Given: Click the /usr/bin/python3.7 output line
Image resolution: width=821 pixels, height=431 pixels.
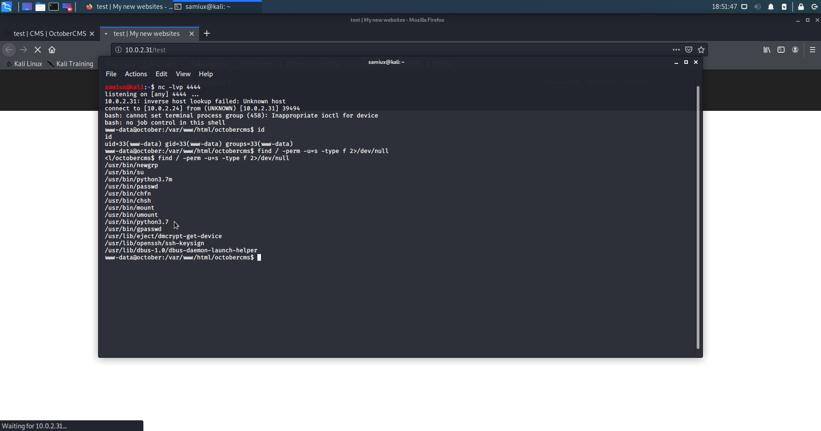Looking at the screenshot, I should 137,222.
